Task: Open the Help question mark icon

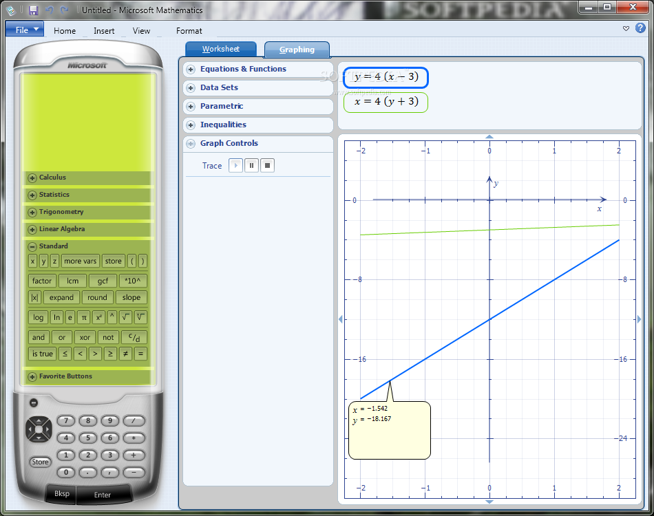Action: [x=640, y=28]
